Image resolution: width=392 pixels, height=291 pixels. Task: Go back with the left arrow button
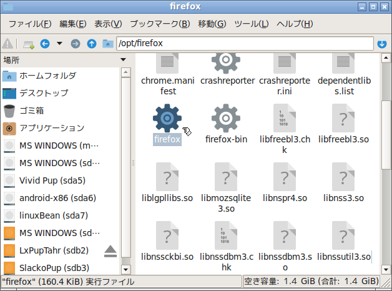[45, 44]
